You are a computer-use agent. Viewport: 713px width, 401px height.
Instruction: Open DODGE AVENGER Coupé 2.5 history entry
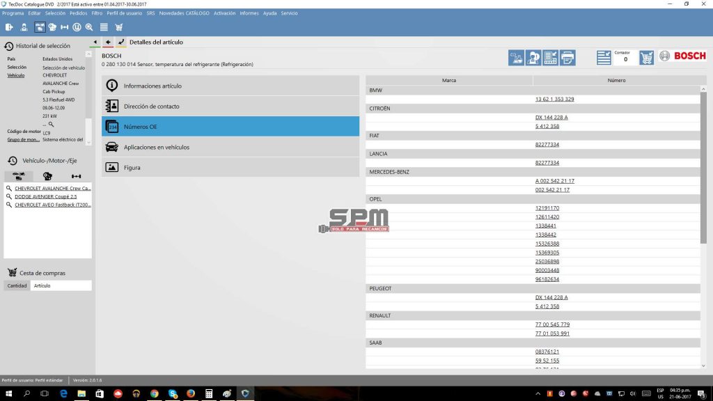click(45, 196)
